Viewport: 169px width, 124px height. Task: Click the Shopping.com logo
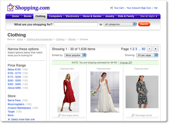tap(29, 7)
